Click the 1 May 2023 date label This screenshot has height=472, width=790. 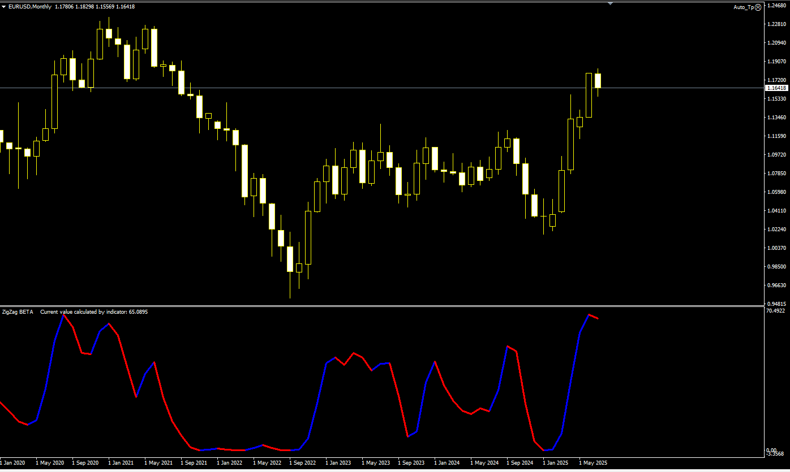point(376,463)
